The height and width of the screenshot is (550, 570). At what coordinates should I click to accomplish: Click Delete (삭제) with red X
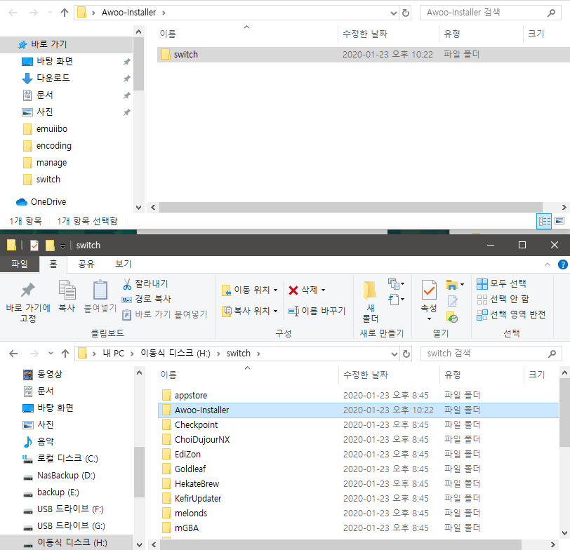(307, 290)
